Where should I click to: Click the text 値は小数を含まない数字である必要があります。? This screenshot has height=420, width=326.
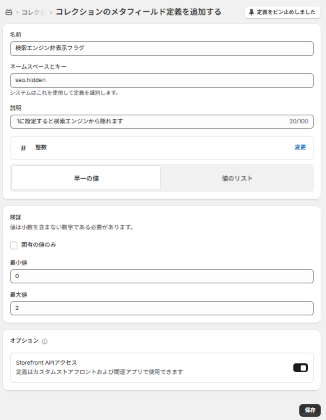[x=72, y=227]
